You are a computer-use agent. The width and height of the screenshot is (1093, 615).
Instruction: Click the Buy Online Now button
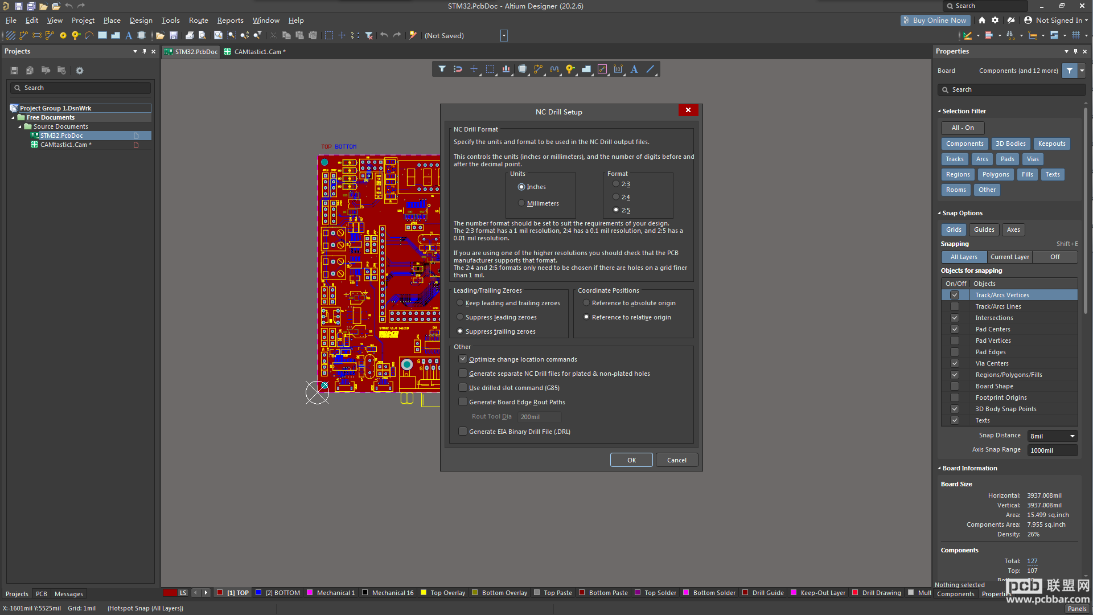935,20
